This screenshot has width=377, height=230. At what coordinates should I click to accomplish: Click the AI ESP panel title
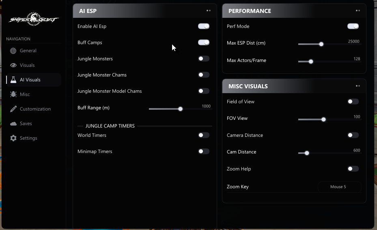pyautogui.click(x=88, y=11)
